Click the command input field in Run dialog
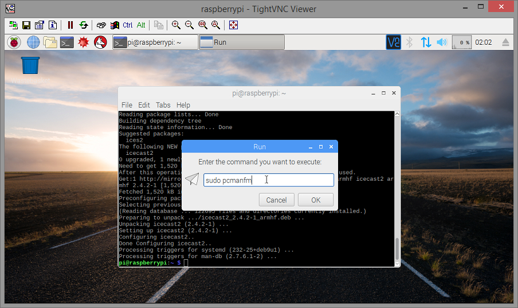 (269, 180)
